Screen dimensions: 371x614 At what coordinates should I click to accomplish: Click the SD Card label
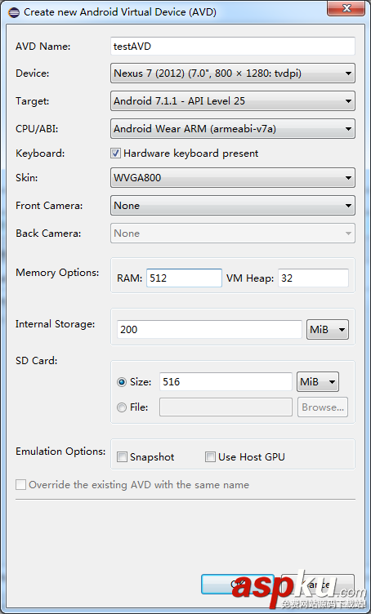point(37,361)
